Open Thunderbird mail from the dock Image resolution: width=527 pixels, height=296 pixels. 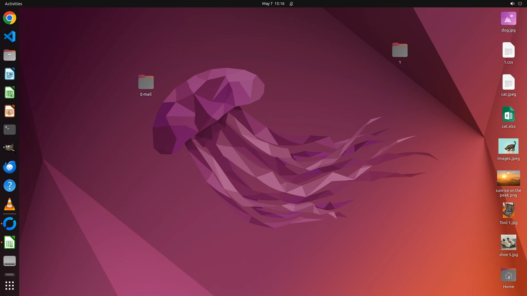pyautogui.click(x=10, y=167)
